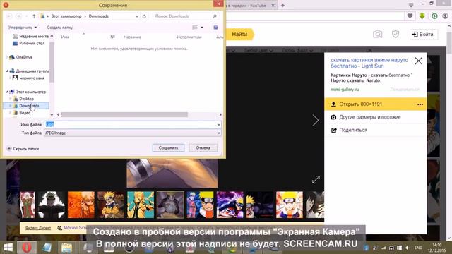Click the heart bookmark icon in Opera
The image size is (452, 254).
[410, 16]
